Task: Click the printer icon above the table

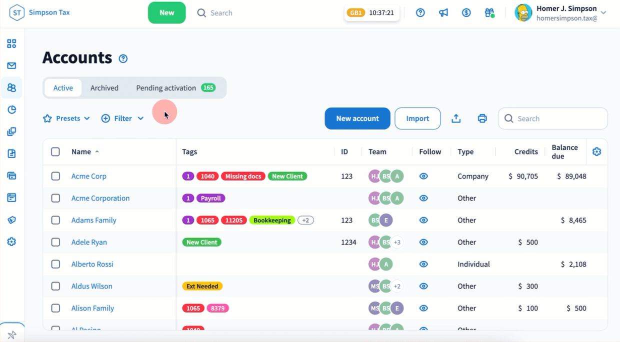Action: coord(482,118)
